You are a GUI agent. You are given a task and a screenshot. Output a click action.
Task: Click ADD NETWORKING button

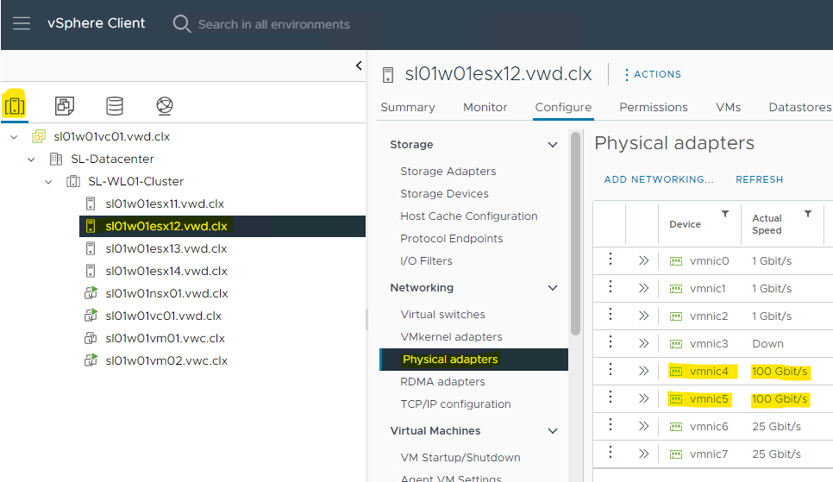click(x=659, y=179)
